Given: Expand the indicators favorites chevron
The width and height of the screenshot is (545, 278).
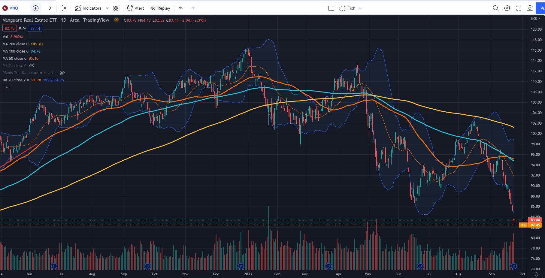Looking at the screenshot, I should [107, 8].
